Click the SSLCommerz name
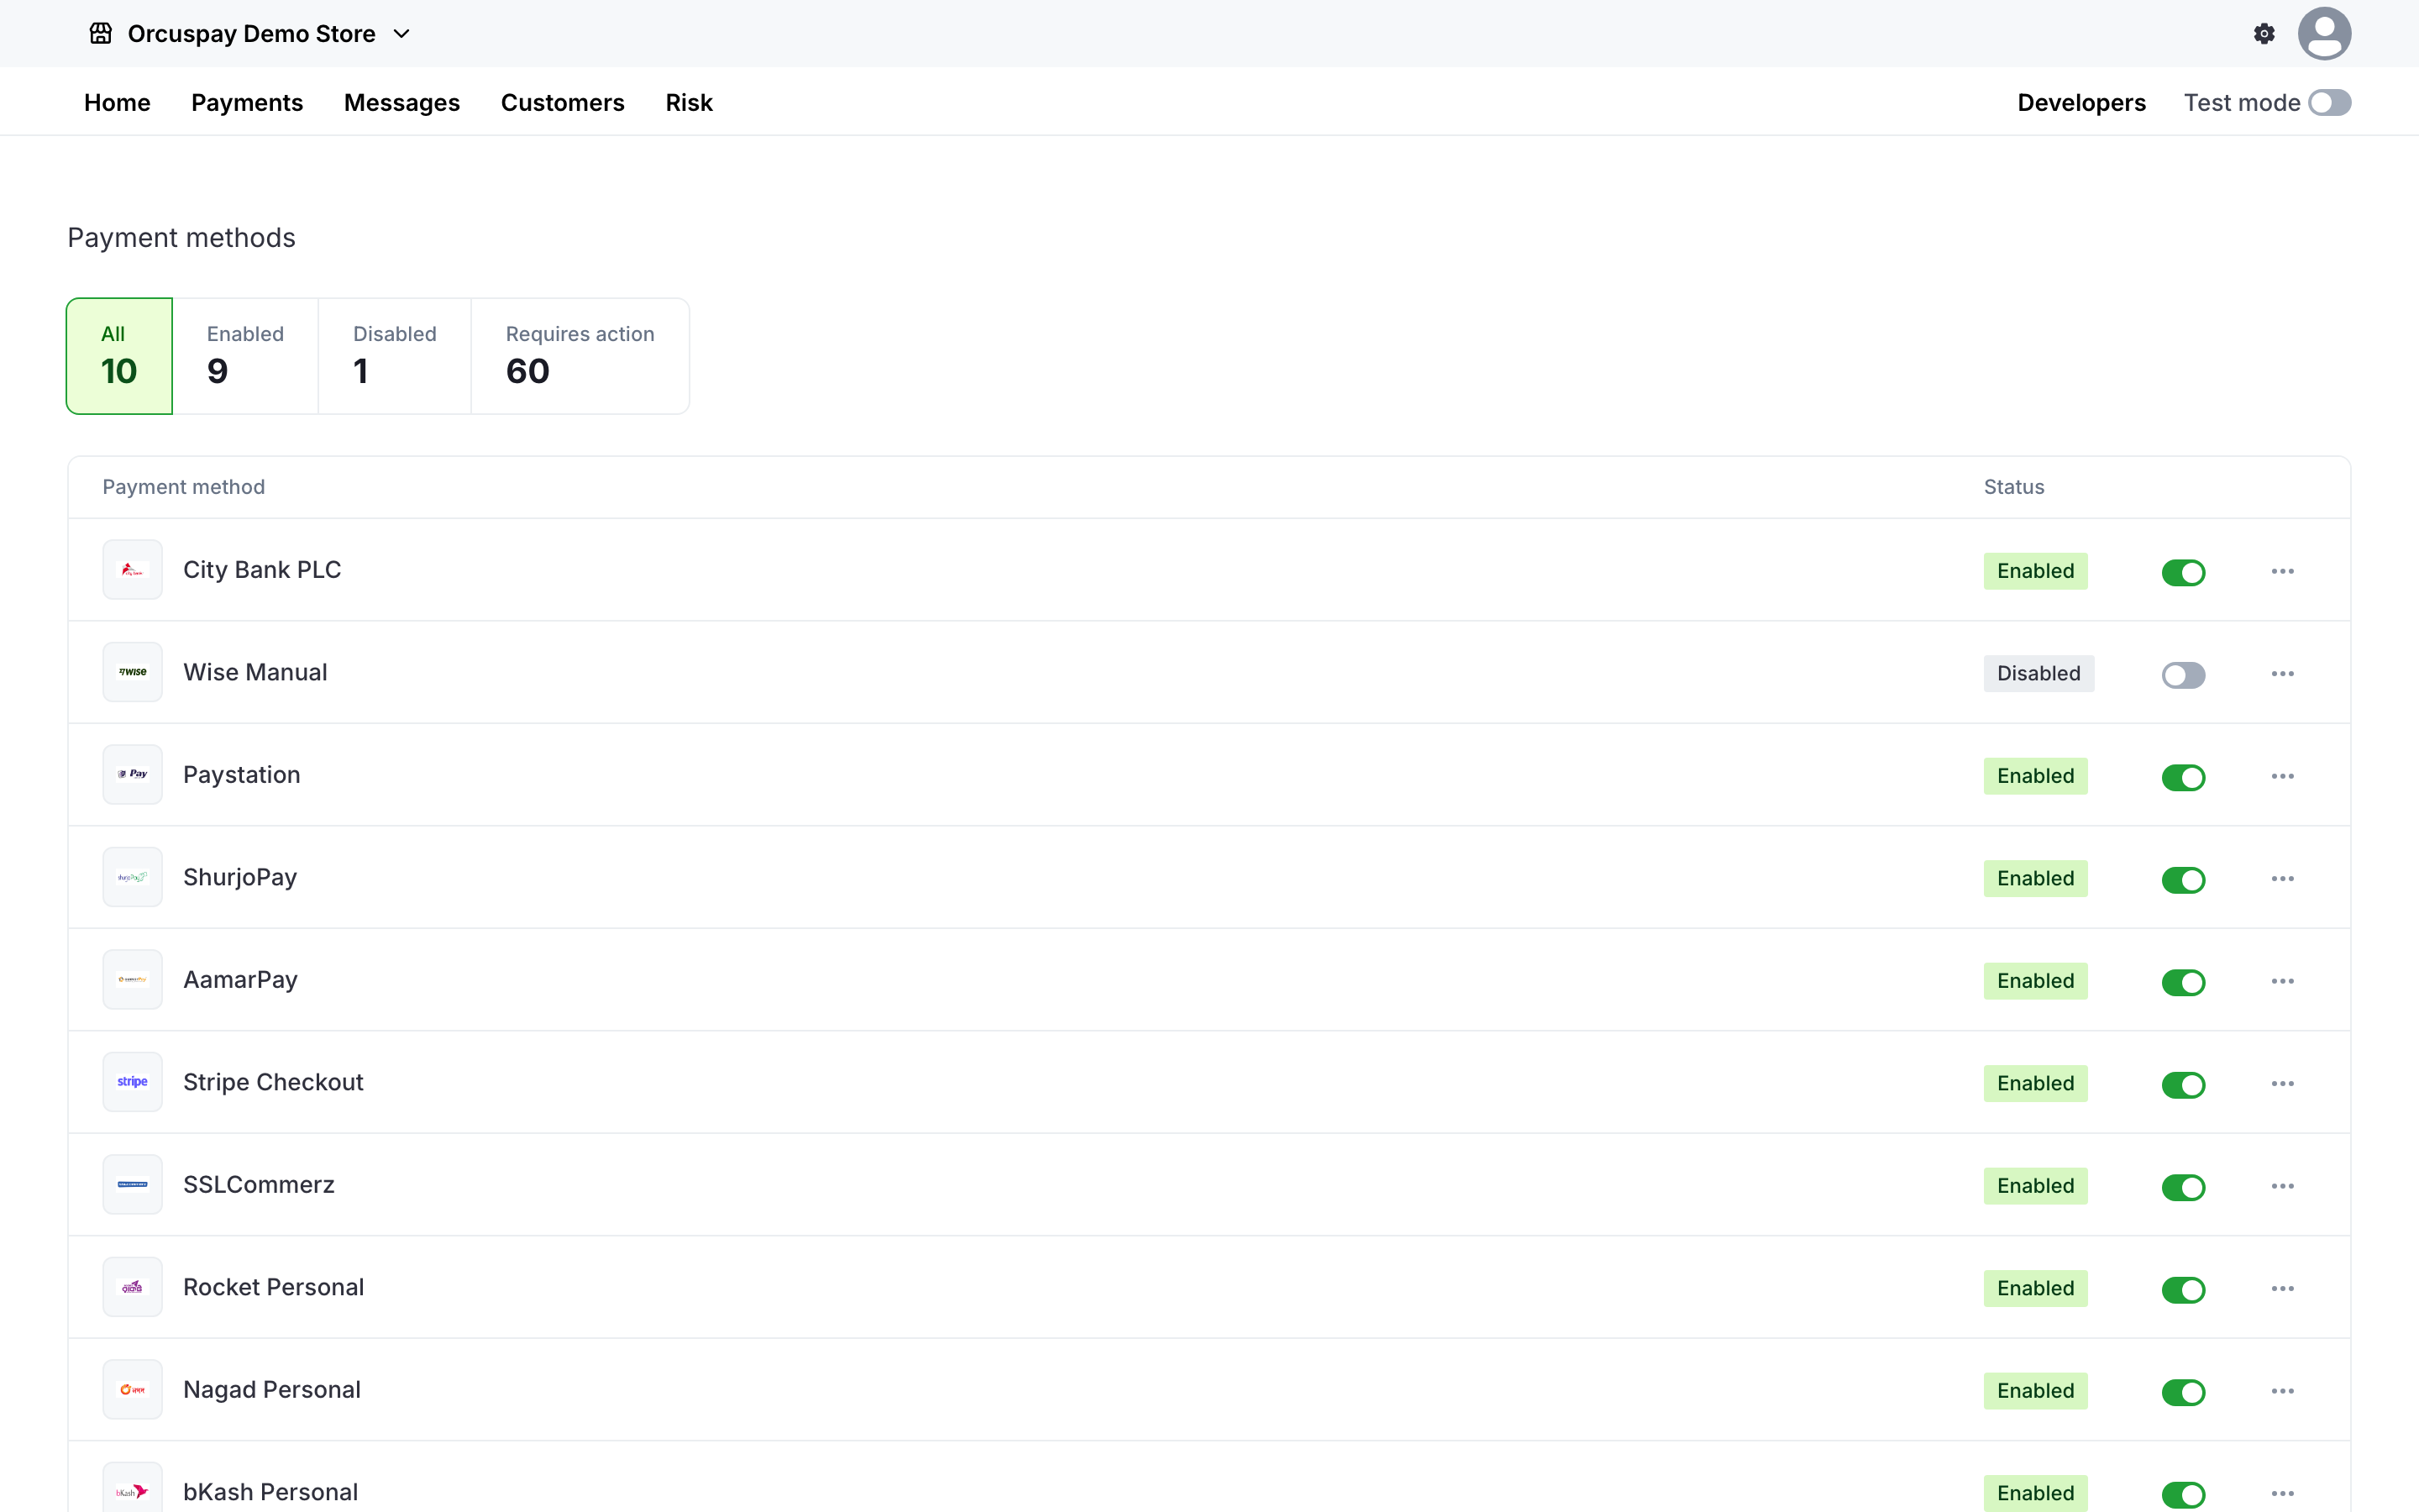 259,1185
